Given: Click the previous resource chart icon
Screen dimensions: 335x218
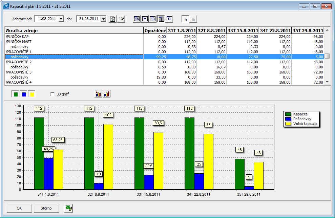Looking at the screenshot, I should [98, 94].
